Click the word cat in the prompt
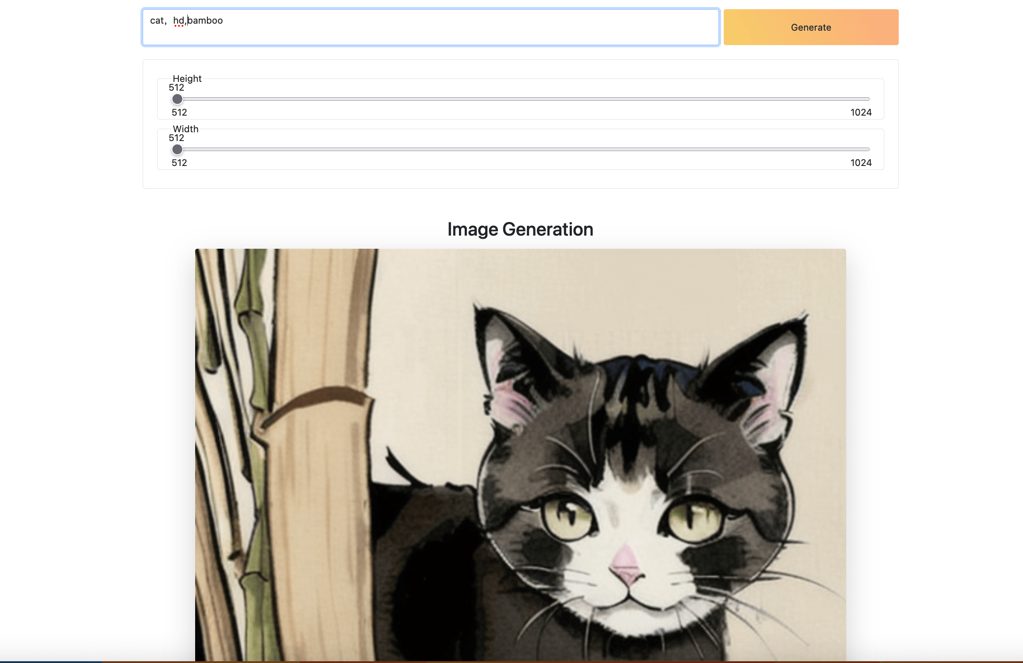Viewport: 1023px width, 663px height. (157, 21)
